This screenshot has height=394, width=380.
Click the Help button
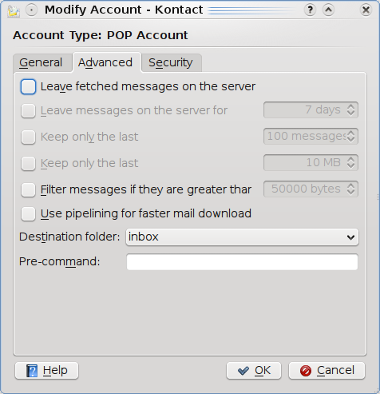click(x=47, y=371)
